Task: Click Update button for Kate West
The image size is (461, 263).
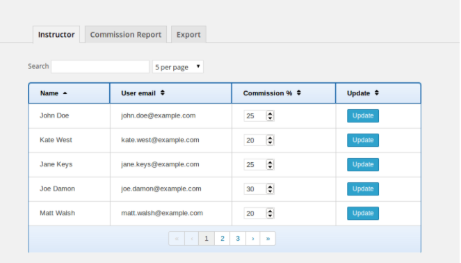Action: pyautogui.click(x=363, y=140)
